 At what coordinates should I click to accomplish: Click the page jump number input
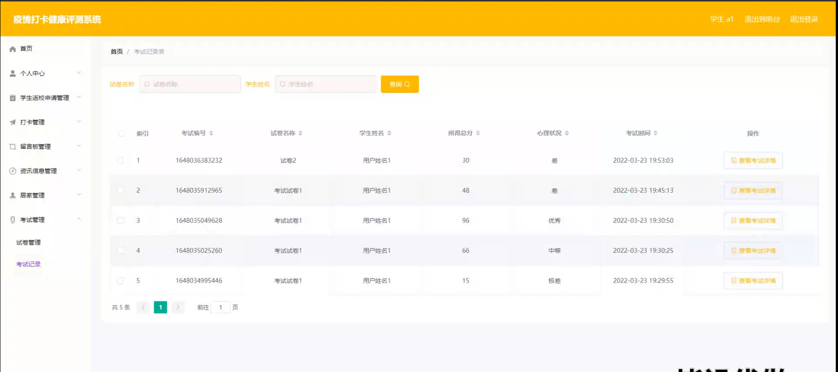coord(221,307)
